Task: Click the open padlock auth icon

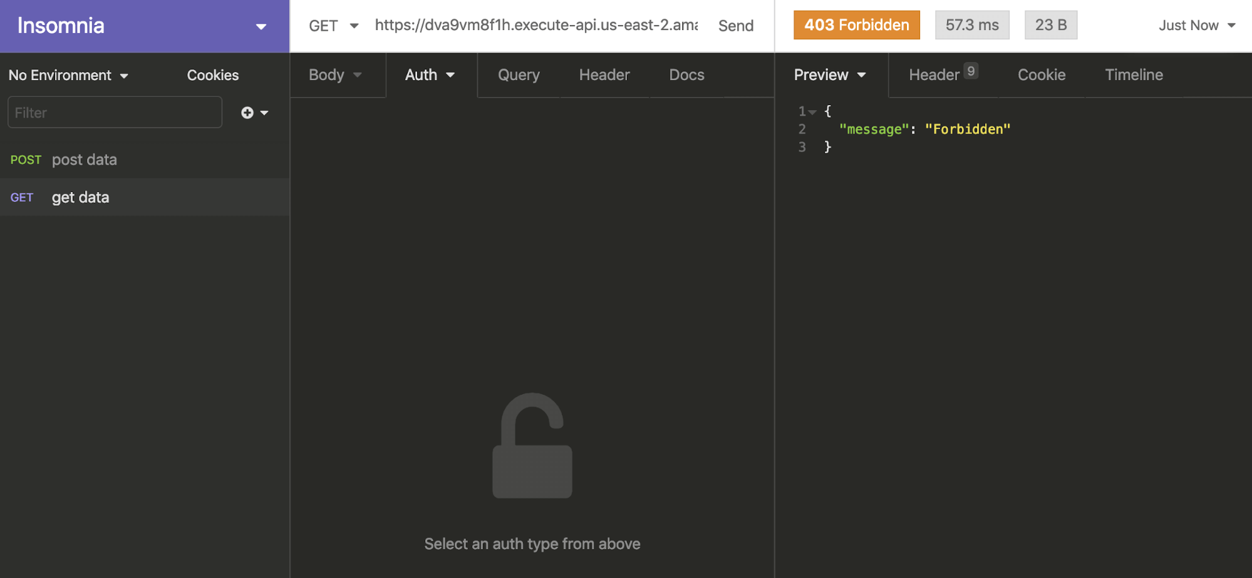Action: tap(532, 446)
